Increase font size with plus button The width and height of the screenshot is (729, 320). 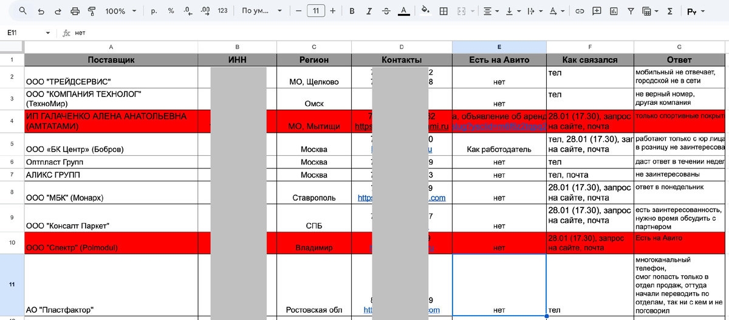point(332,11)
